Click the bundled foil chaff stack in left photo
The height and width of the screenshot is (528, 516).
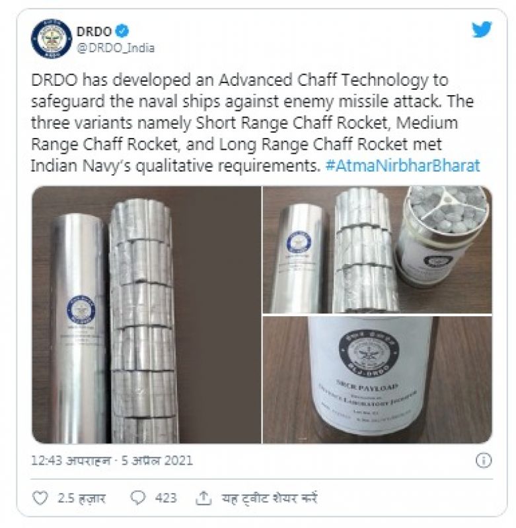144,321
